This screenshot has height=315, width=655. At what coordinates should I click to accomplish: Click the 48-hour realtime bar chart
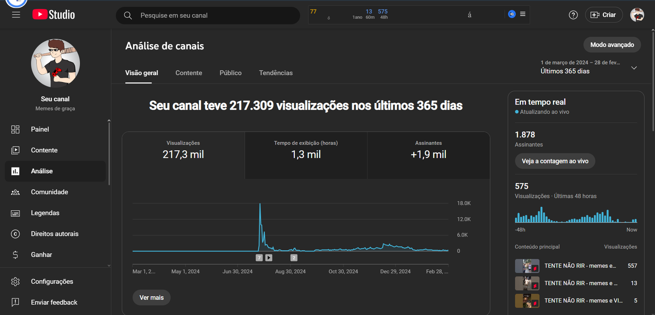[576, 214]
